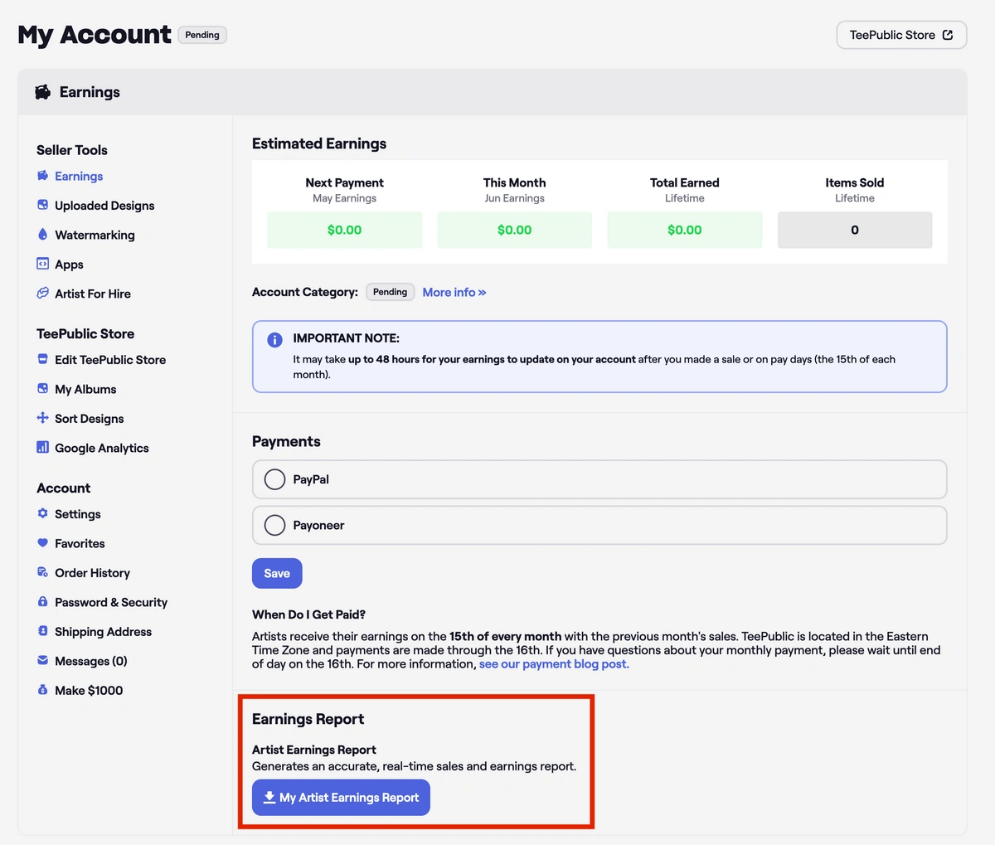
Task: Click the Items Sold count 0
Action: pos(855,230)
